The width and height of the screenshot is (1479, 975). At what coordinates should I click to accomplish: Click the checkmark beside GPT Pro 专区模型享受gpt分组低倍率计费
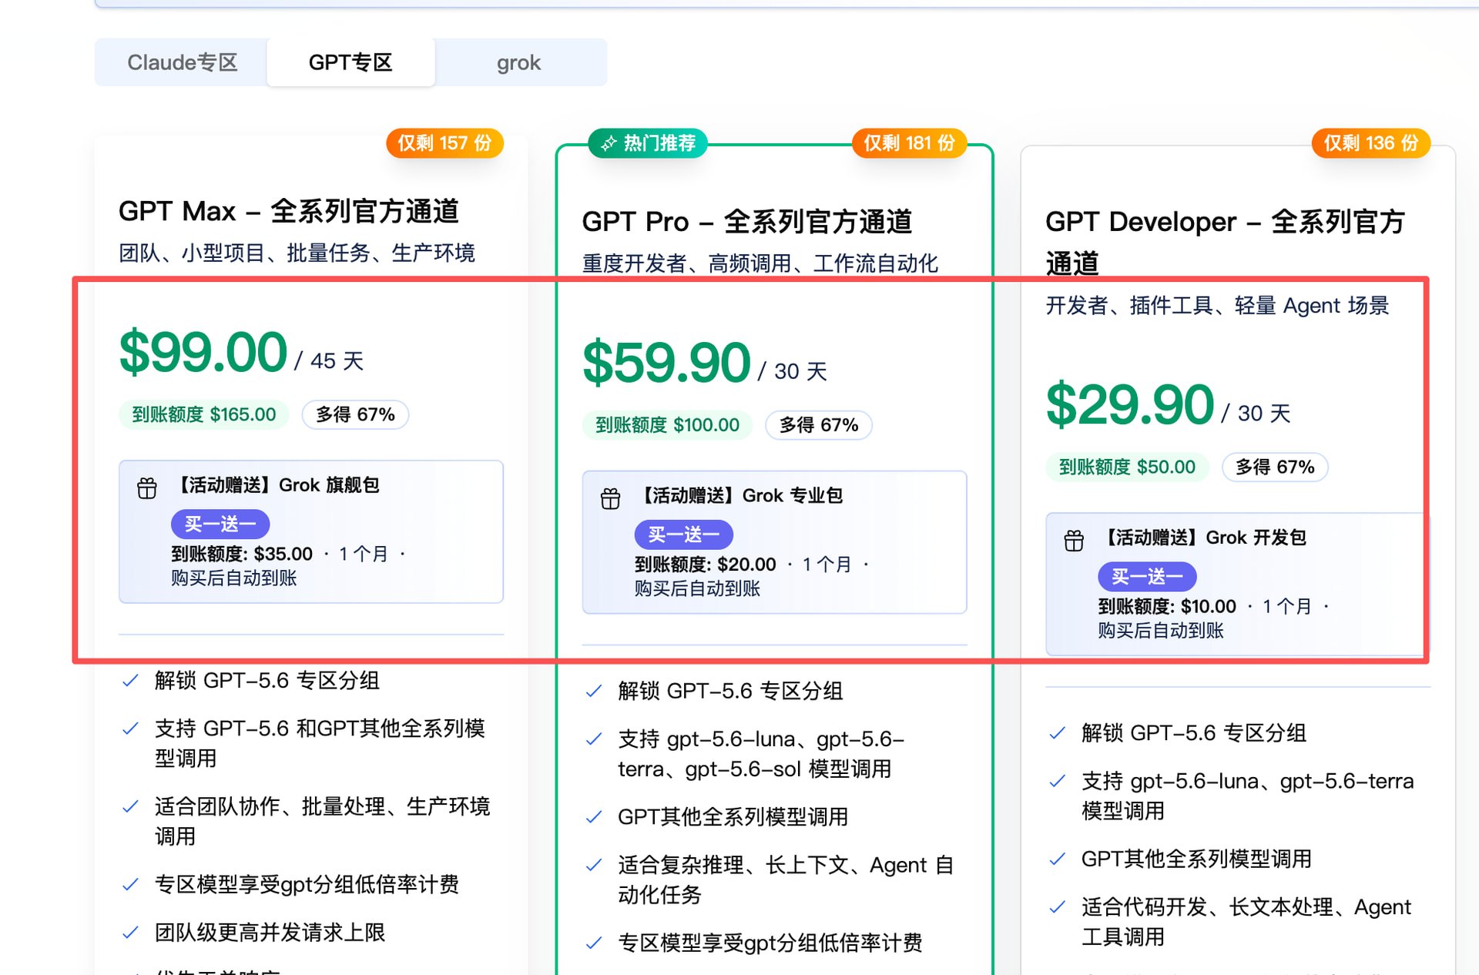(x=594, y=943)
